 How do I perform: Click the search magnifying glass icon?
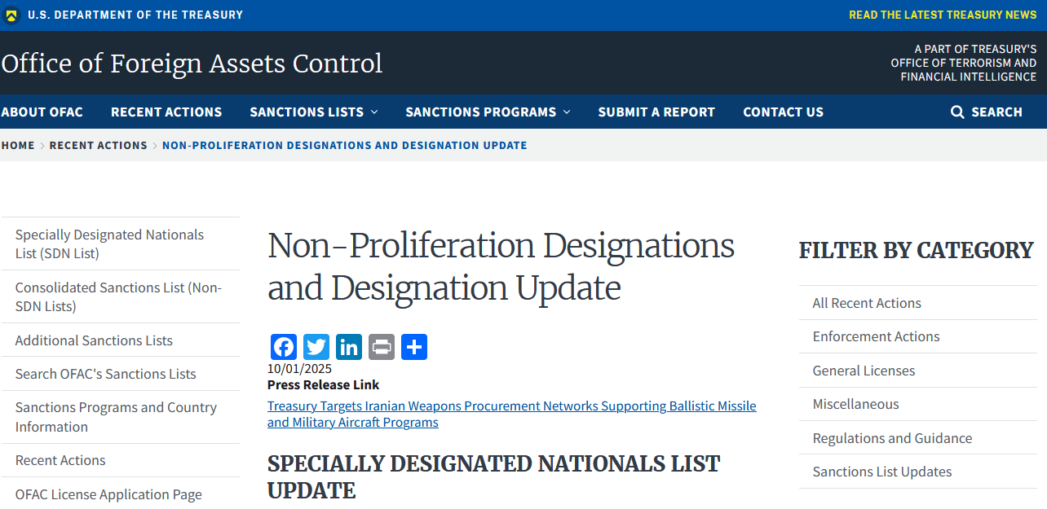(x=957, y=112)
